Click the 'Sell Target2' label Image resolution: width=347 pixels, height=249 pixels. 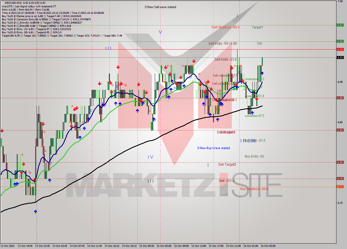click(x=227, y=165)
